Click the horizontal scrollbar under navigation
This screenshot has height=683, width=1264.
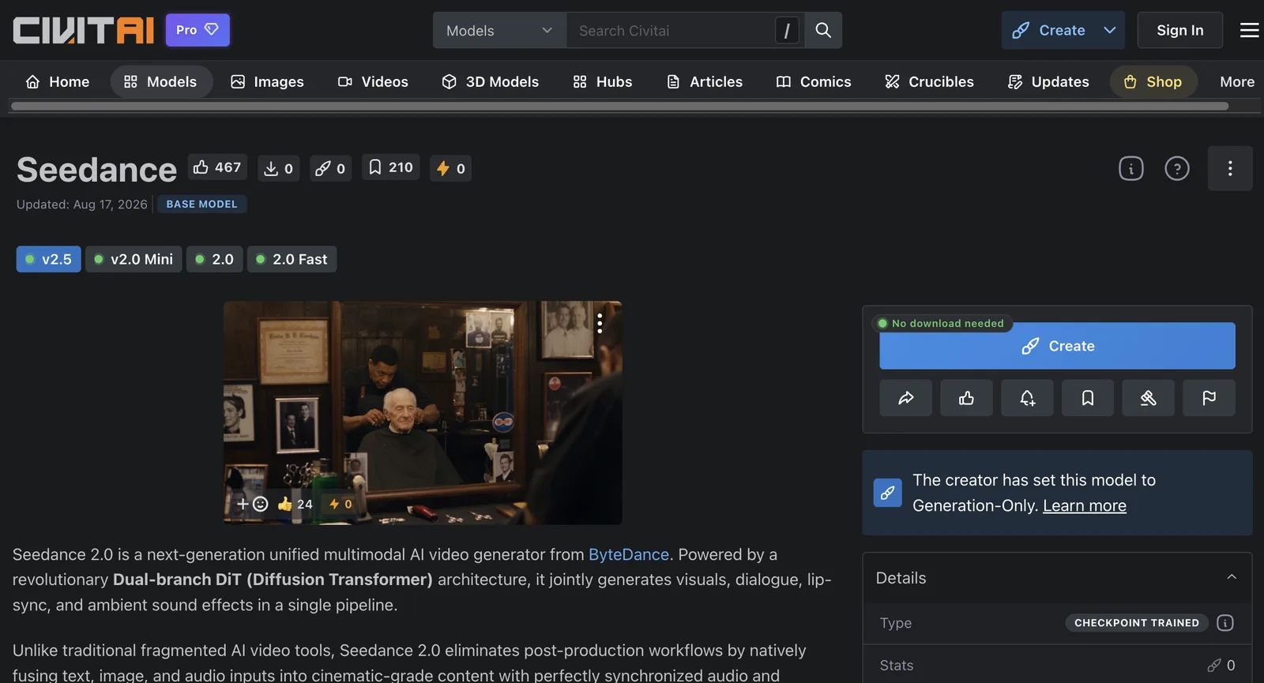pyautogui.click(x=620, y=106)
